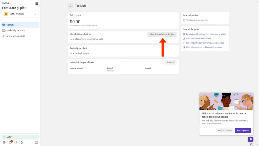Click the D avatar of DEMO Whatsapp
259x146 pixels.
(6, 14)
